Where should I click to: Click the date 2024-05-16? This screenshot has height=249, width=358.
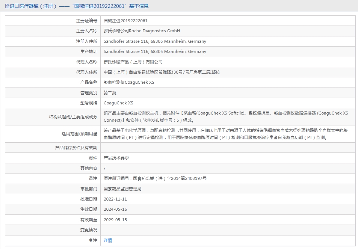115,209
